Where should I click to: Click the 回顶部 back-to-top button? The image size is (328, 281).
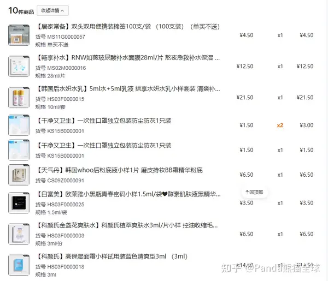click(x=254, y=192)
